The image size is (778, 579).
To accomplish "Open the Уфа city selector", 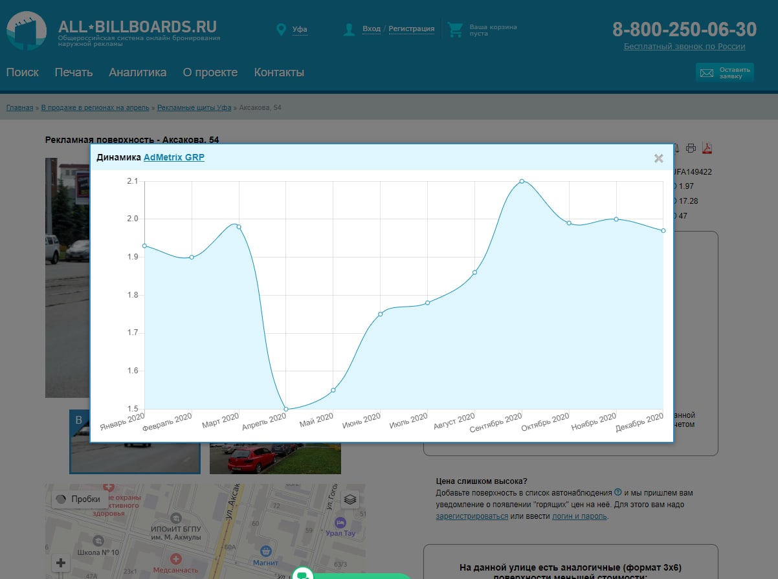I will click(300, 29).
